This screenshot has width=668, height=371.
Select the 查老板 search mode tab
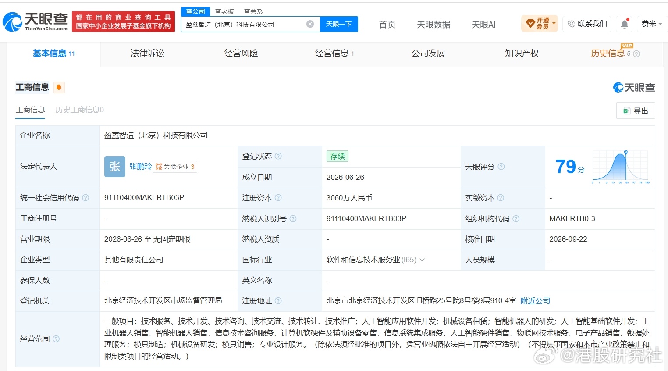pos(224,11)
